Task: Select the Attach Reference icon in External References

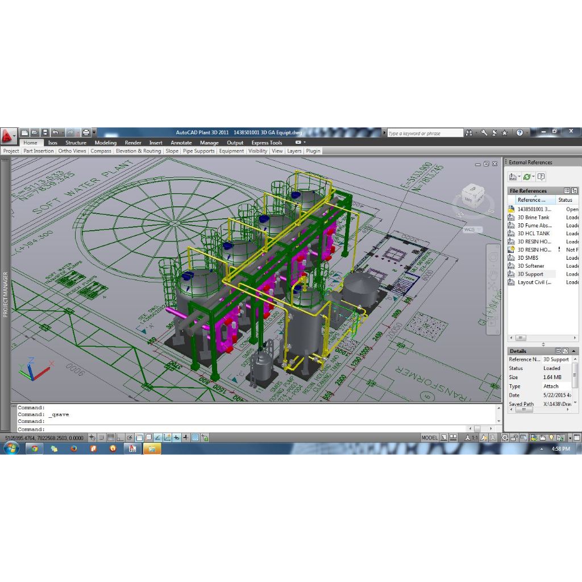Action: [x=513, y=177]
